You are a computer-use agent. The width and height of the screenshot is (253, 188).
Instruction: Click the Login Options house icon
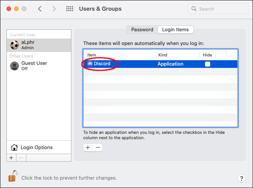tap(14, 147)
